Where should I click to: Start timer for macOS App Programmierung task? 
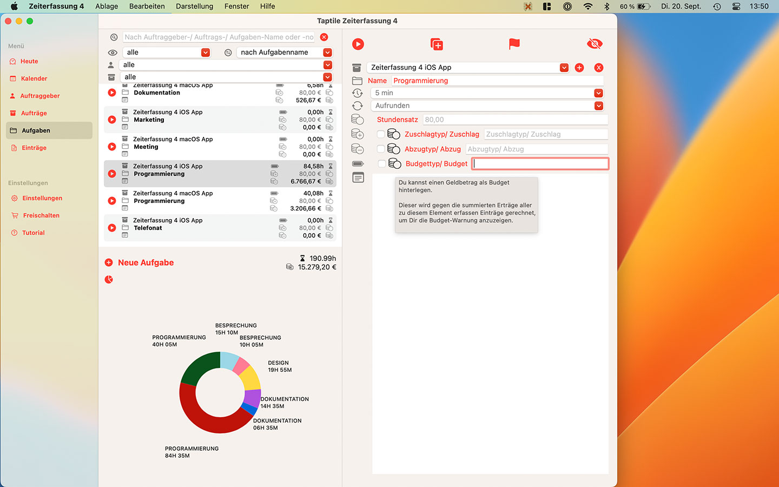tap(112, 201)
